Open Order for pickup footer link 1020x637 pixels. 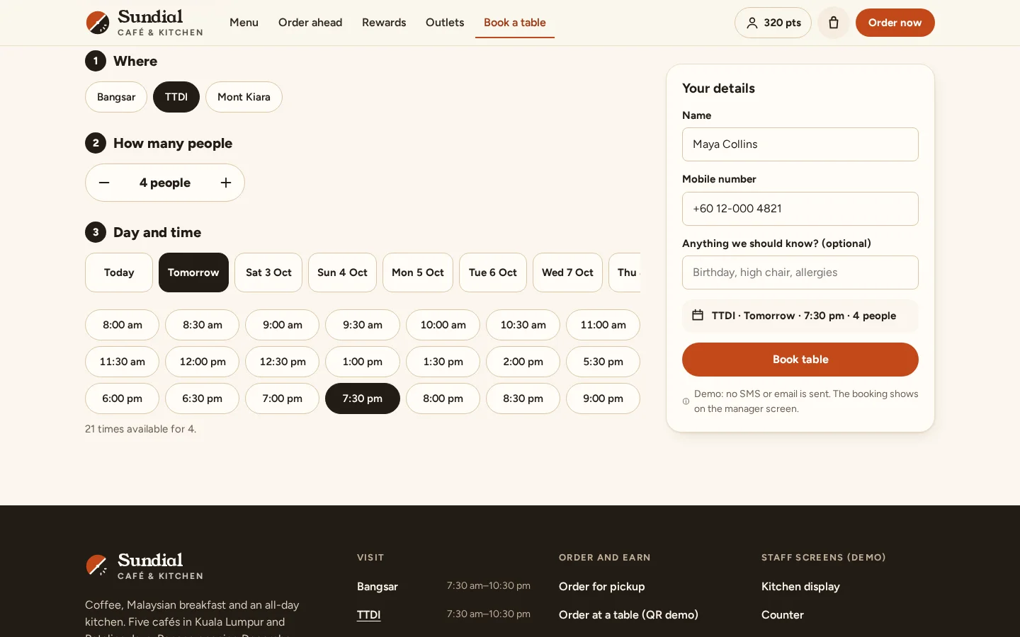pyautogui.click(x=602, y=586)
